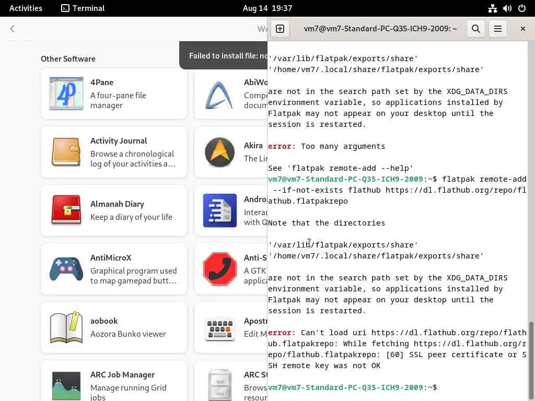Open a new terminal tab
Viewport: 535px width, 401px height.
[x=280, y=29]
